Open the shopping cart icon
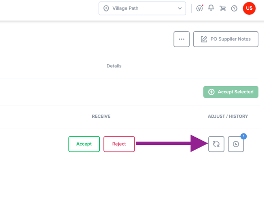Viewport: 264px width, 200px height. click(223, 8)
